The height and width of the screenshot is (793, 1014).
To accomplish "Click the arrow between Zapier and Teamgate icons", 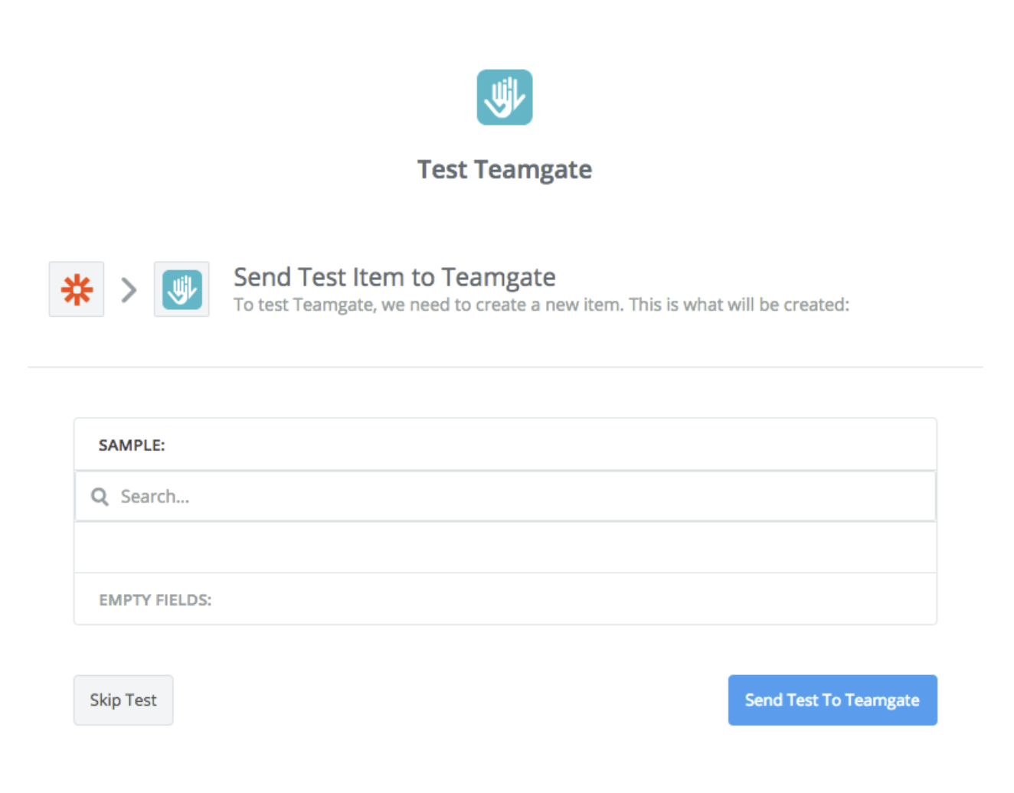I will [x=129, y=290].
